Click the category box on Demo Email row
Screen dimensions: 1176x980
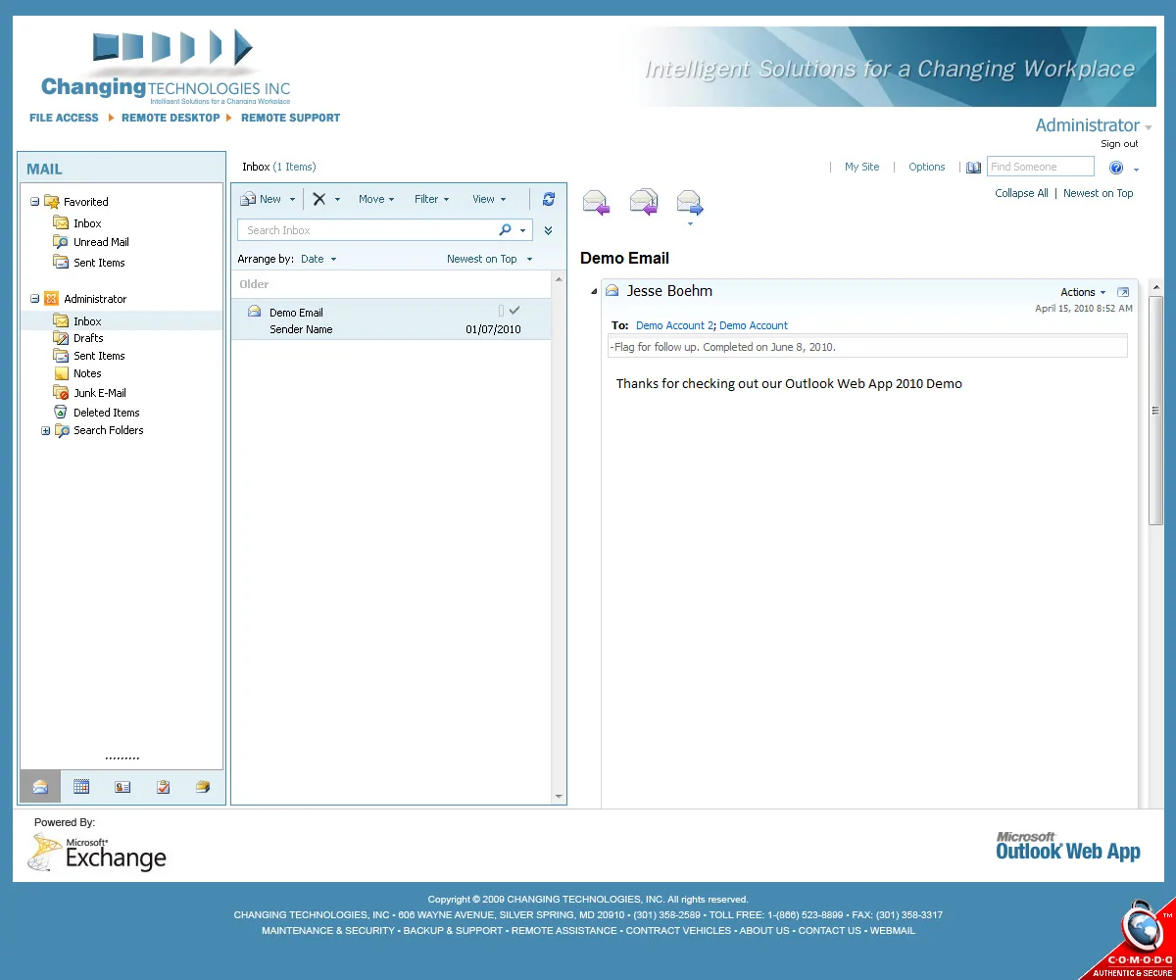(501, 311)
